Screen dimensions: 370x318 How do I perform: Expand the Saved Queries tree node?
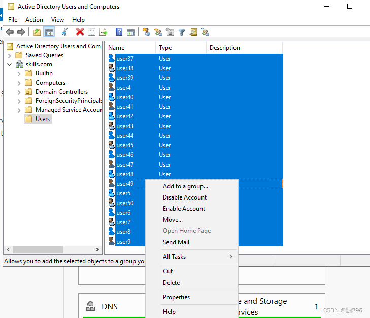pos(10,55)
